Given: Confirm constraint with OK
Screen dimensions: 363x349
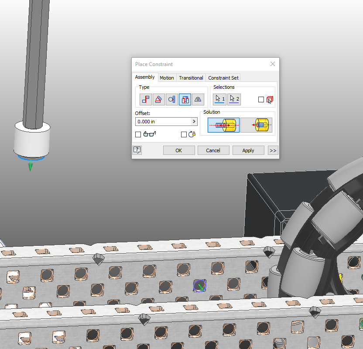Looking at the screenshot, I should pos(179,150).
